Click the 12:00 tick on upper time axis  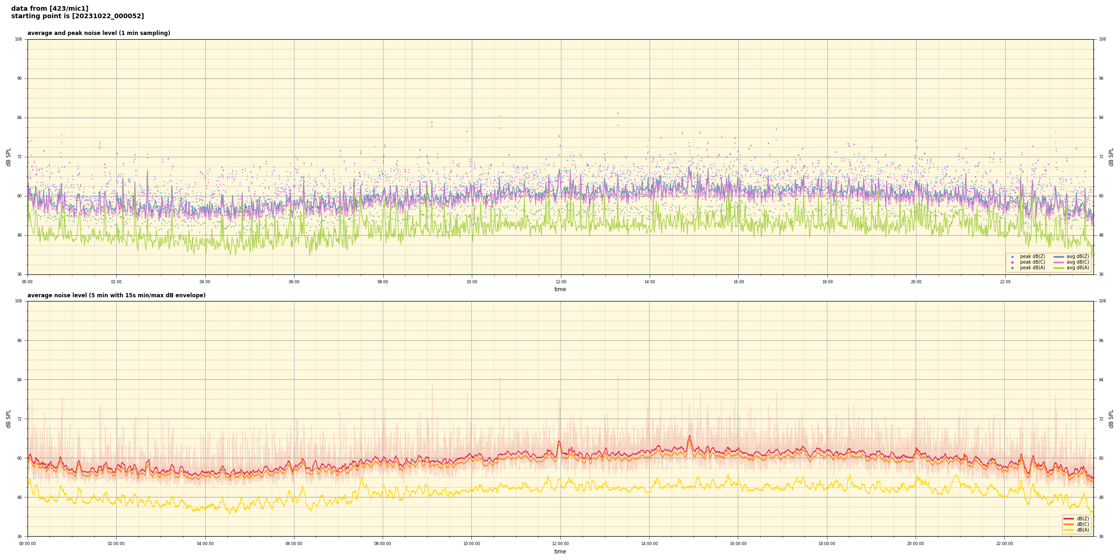pyautogui.click(x=560, y=282)
